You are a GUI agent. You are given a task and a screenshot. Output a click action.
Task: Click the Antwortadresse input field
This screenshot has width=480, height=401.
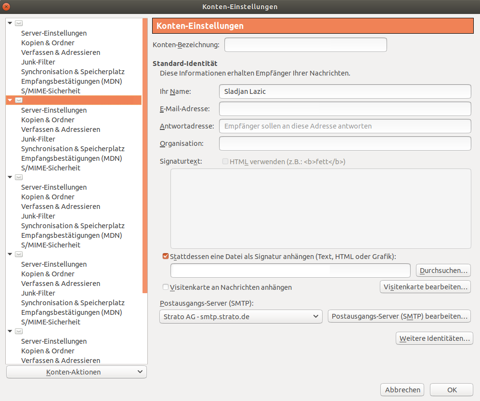click(345, 126)
